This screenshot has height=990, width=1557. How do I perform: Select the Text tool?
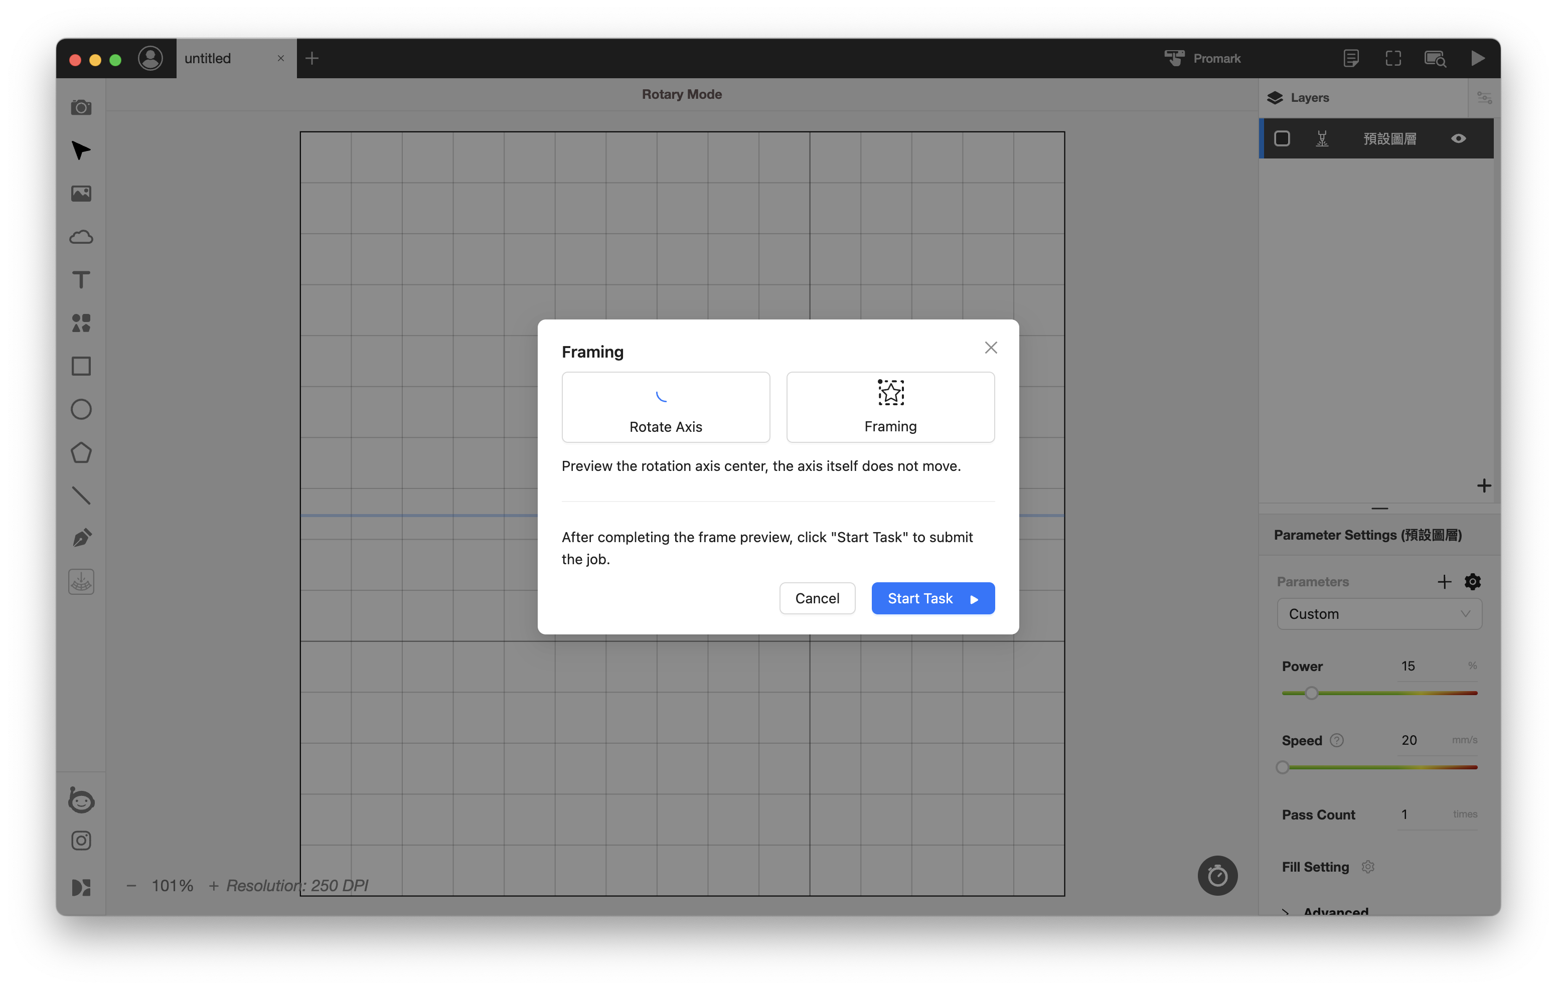tap(81, 280)
